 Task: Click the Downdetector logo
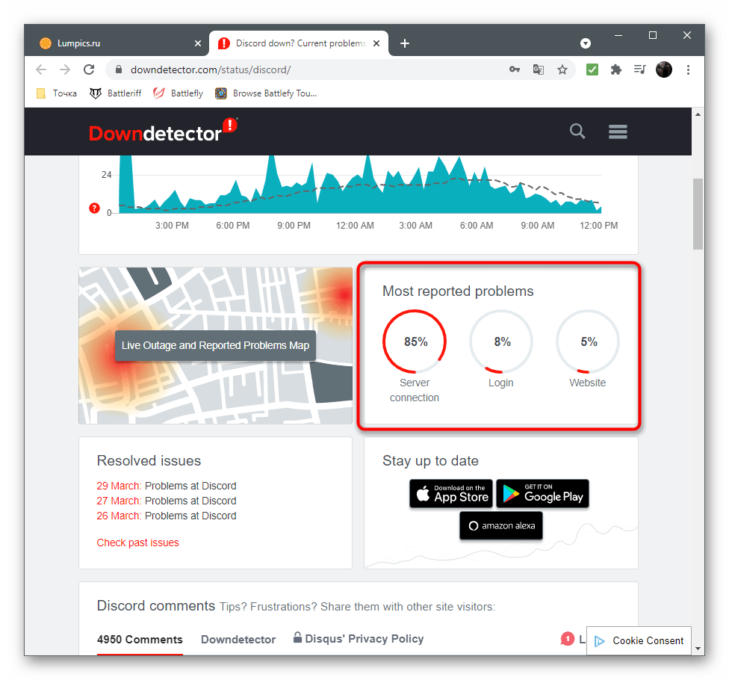coord(163,131)
